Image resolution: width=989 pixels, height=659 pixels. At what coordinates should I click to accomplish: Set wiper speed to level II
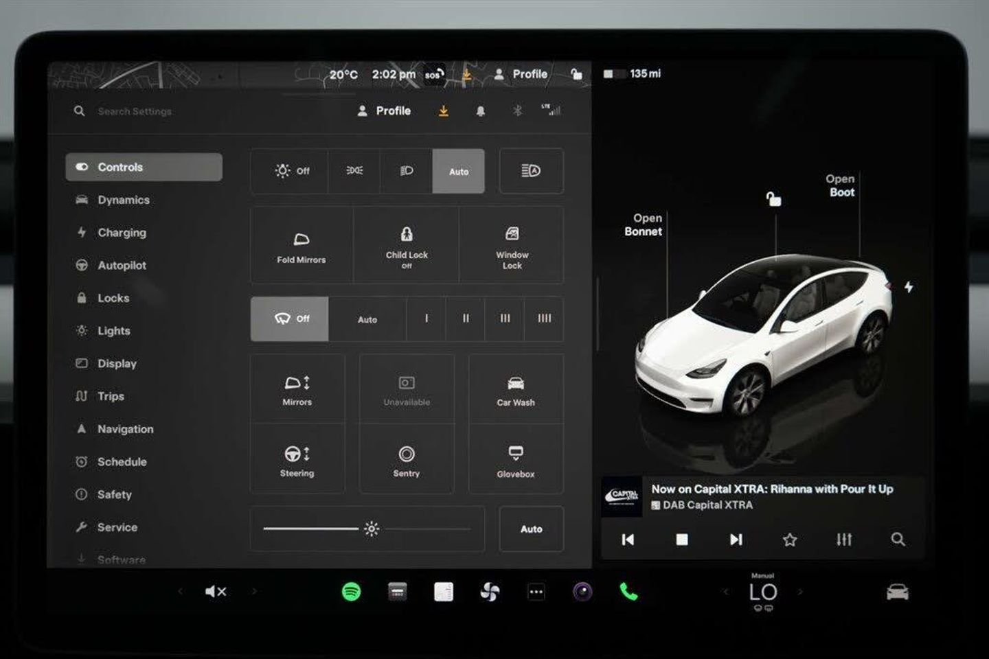point(466,319)
